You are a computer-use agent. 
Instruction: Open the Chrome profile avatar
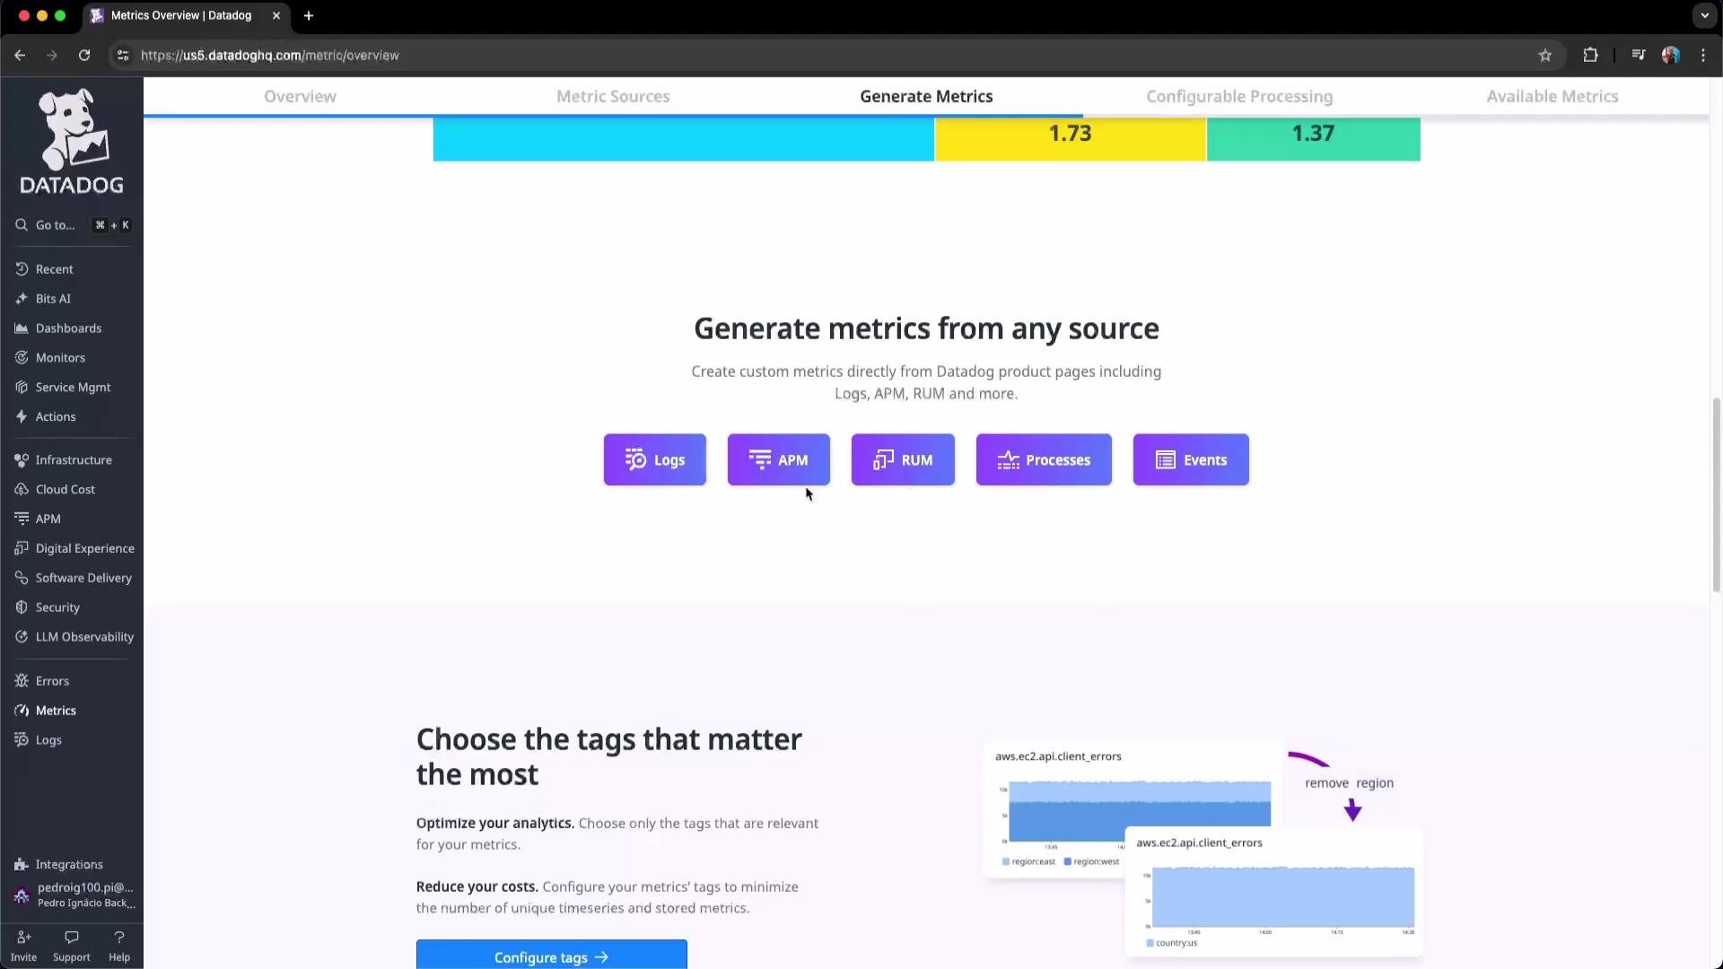coord(1671,56)
